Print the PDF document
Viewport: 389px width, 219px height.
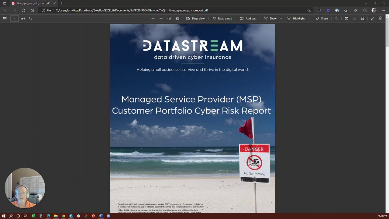[346, 19]
